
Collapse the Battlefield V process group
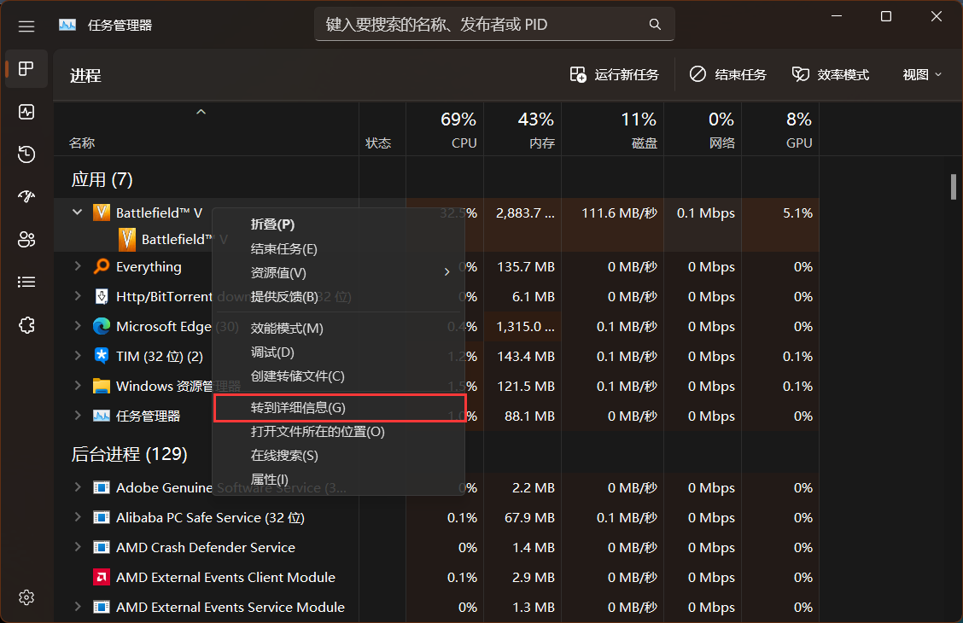click(78, 213)
